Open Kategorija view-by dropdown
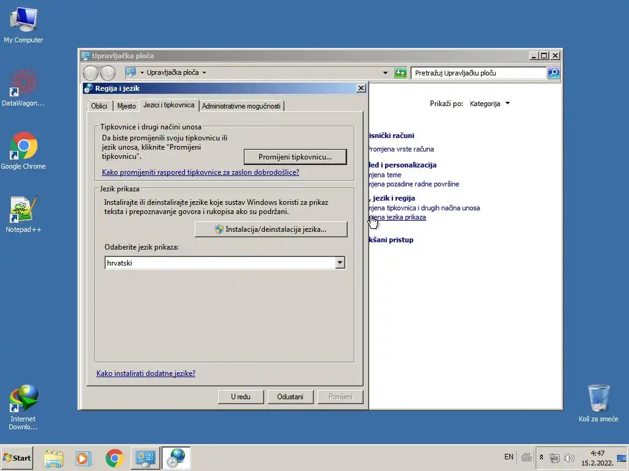Screen dimensions: 629x471 coord(490,104)
